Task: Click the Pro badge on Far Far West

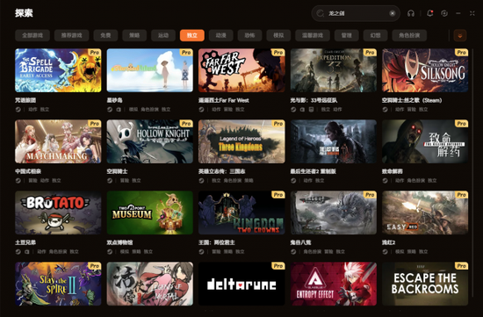Action: click(x=278, y=53)
